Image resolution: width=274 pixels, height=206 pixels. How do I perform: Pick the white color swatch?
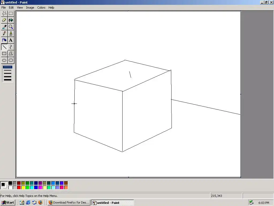pyautogui.click(x=10, y=187)
